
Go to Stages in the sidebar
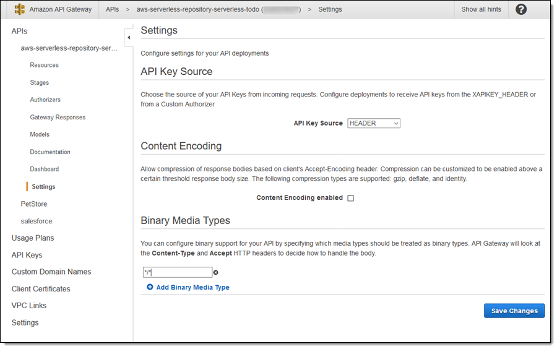point(39,82)
